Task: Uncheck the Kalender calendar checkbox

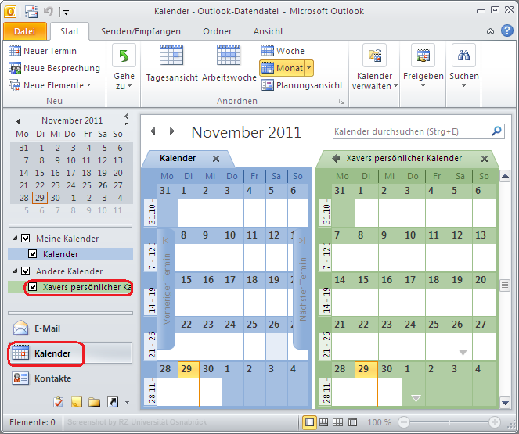Action: (x=32, y=254)
